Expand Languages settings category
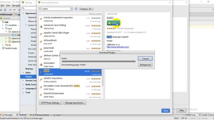This screenshot has width=214, height=120. (x=23, y=88)
